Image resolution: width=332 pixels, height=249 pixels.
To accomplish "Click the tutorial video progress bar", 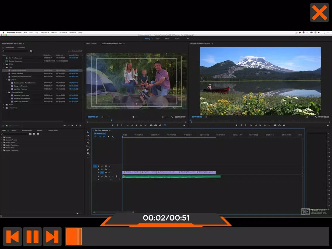I will click(197, 236).
